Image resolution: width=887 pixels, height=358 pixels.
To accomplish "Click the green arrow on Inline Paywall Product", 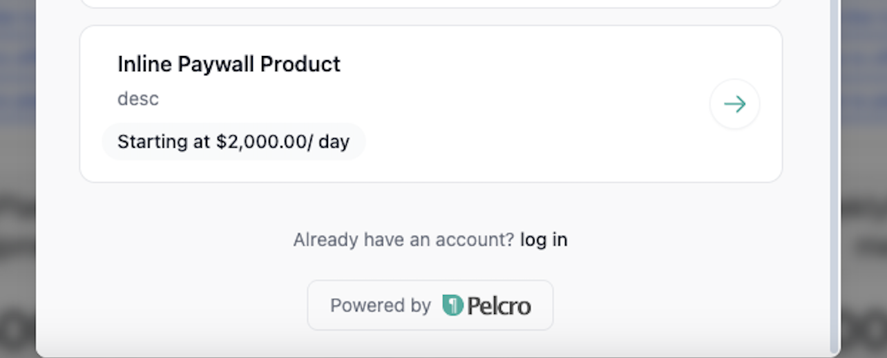I will point(734,104).
